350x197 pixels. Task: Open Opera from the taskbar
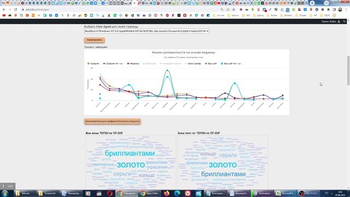(109, 193)
